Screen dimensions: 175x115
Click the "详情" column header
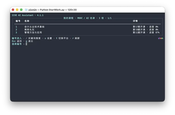[135, 21]
